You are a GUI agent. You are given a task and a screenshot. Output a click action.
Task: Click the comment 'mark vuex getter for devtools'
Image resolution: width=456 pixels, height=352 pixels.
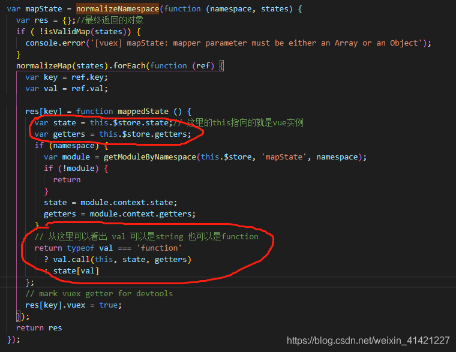99,294
